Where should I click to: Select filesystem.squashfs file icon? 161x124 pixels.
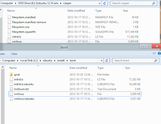[x=9, y=32]
